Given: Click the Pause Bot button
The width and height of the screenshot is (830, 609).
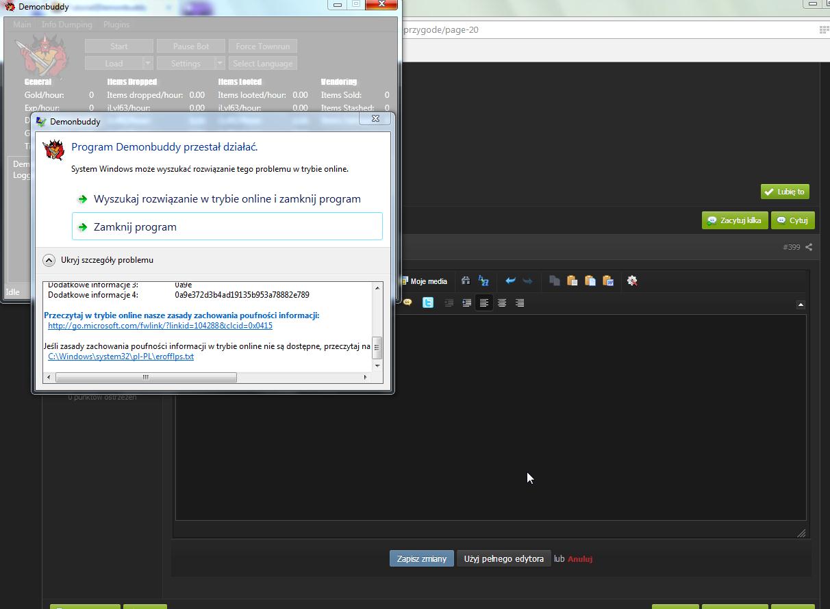Looking at the screenshot, I should (191, 46).
